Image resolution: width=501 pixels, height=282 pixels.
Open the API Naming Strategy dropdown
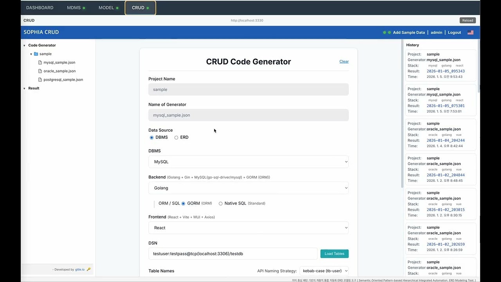tap(324, 271)
